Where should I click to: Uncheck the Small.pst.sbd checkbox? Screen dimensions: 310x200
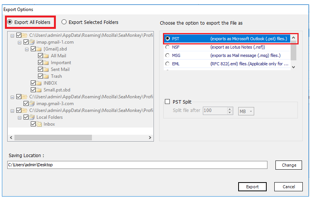click(x=33, y=90)
